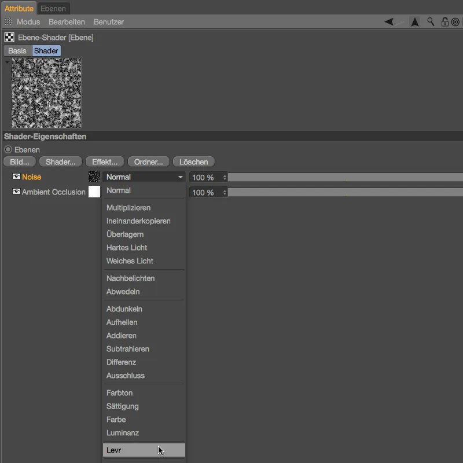
Task: Click the Ambient Occlusion percentage stepper arrows
Action: [x=225, y=193]
